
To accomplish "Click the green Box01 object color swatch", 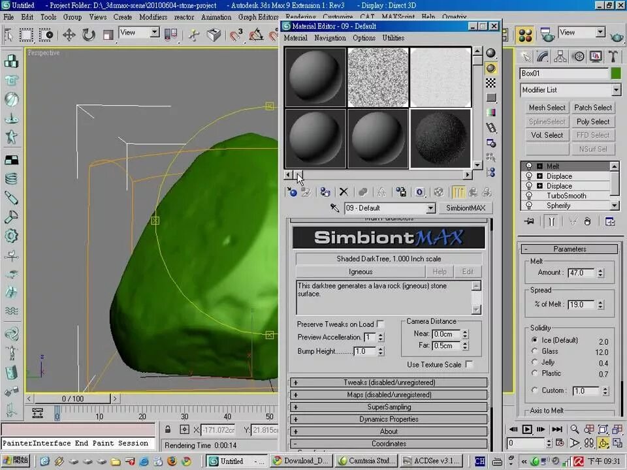I will pos(616,73).
